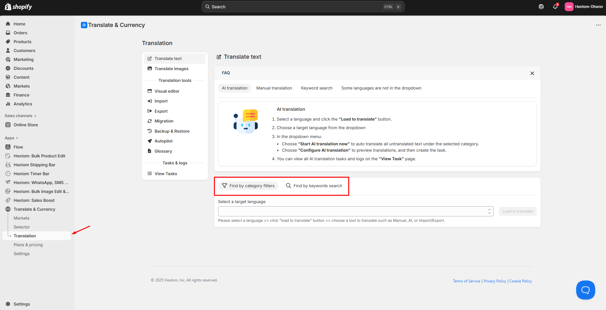Click the Shopify logo
The height and width of the screenshot is (310, 606).
(18, 7)
